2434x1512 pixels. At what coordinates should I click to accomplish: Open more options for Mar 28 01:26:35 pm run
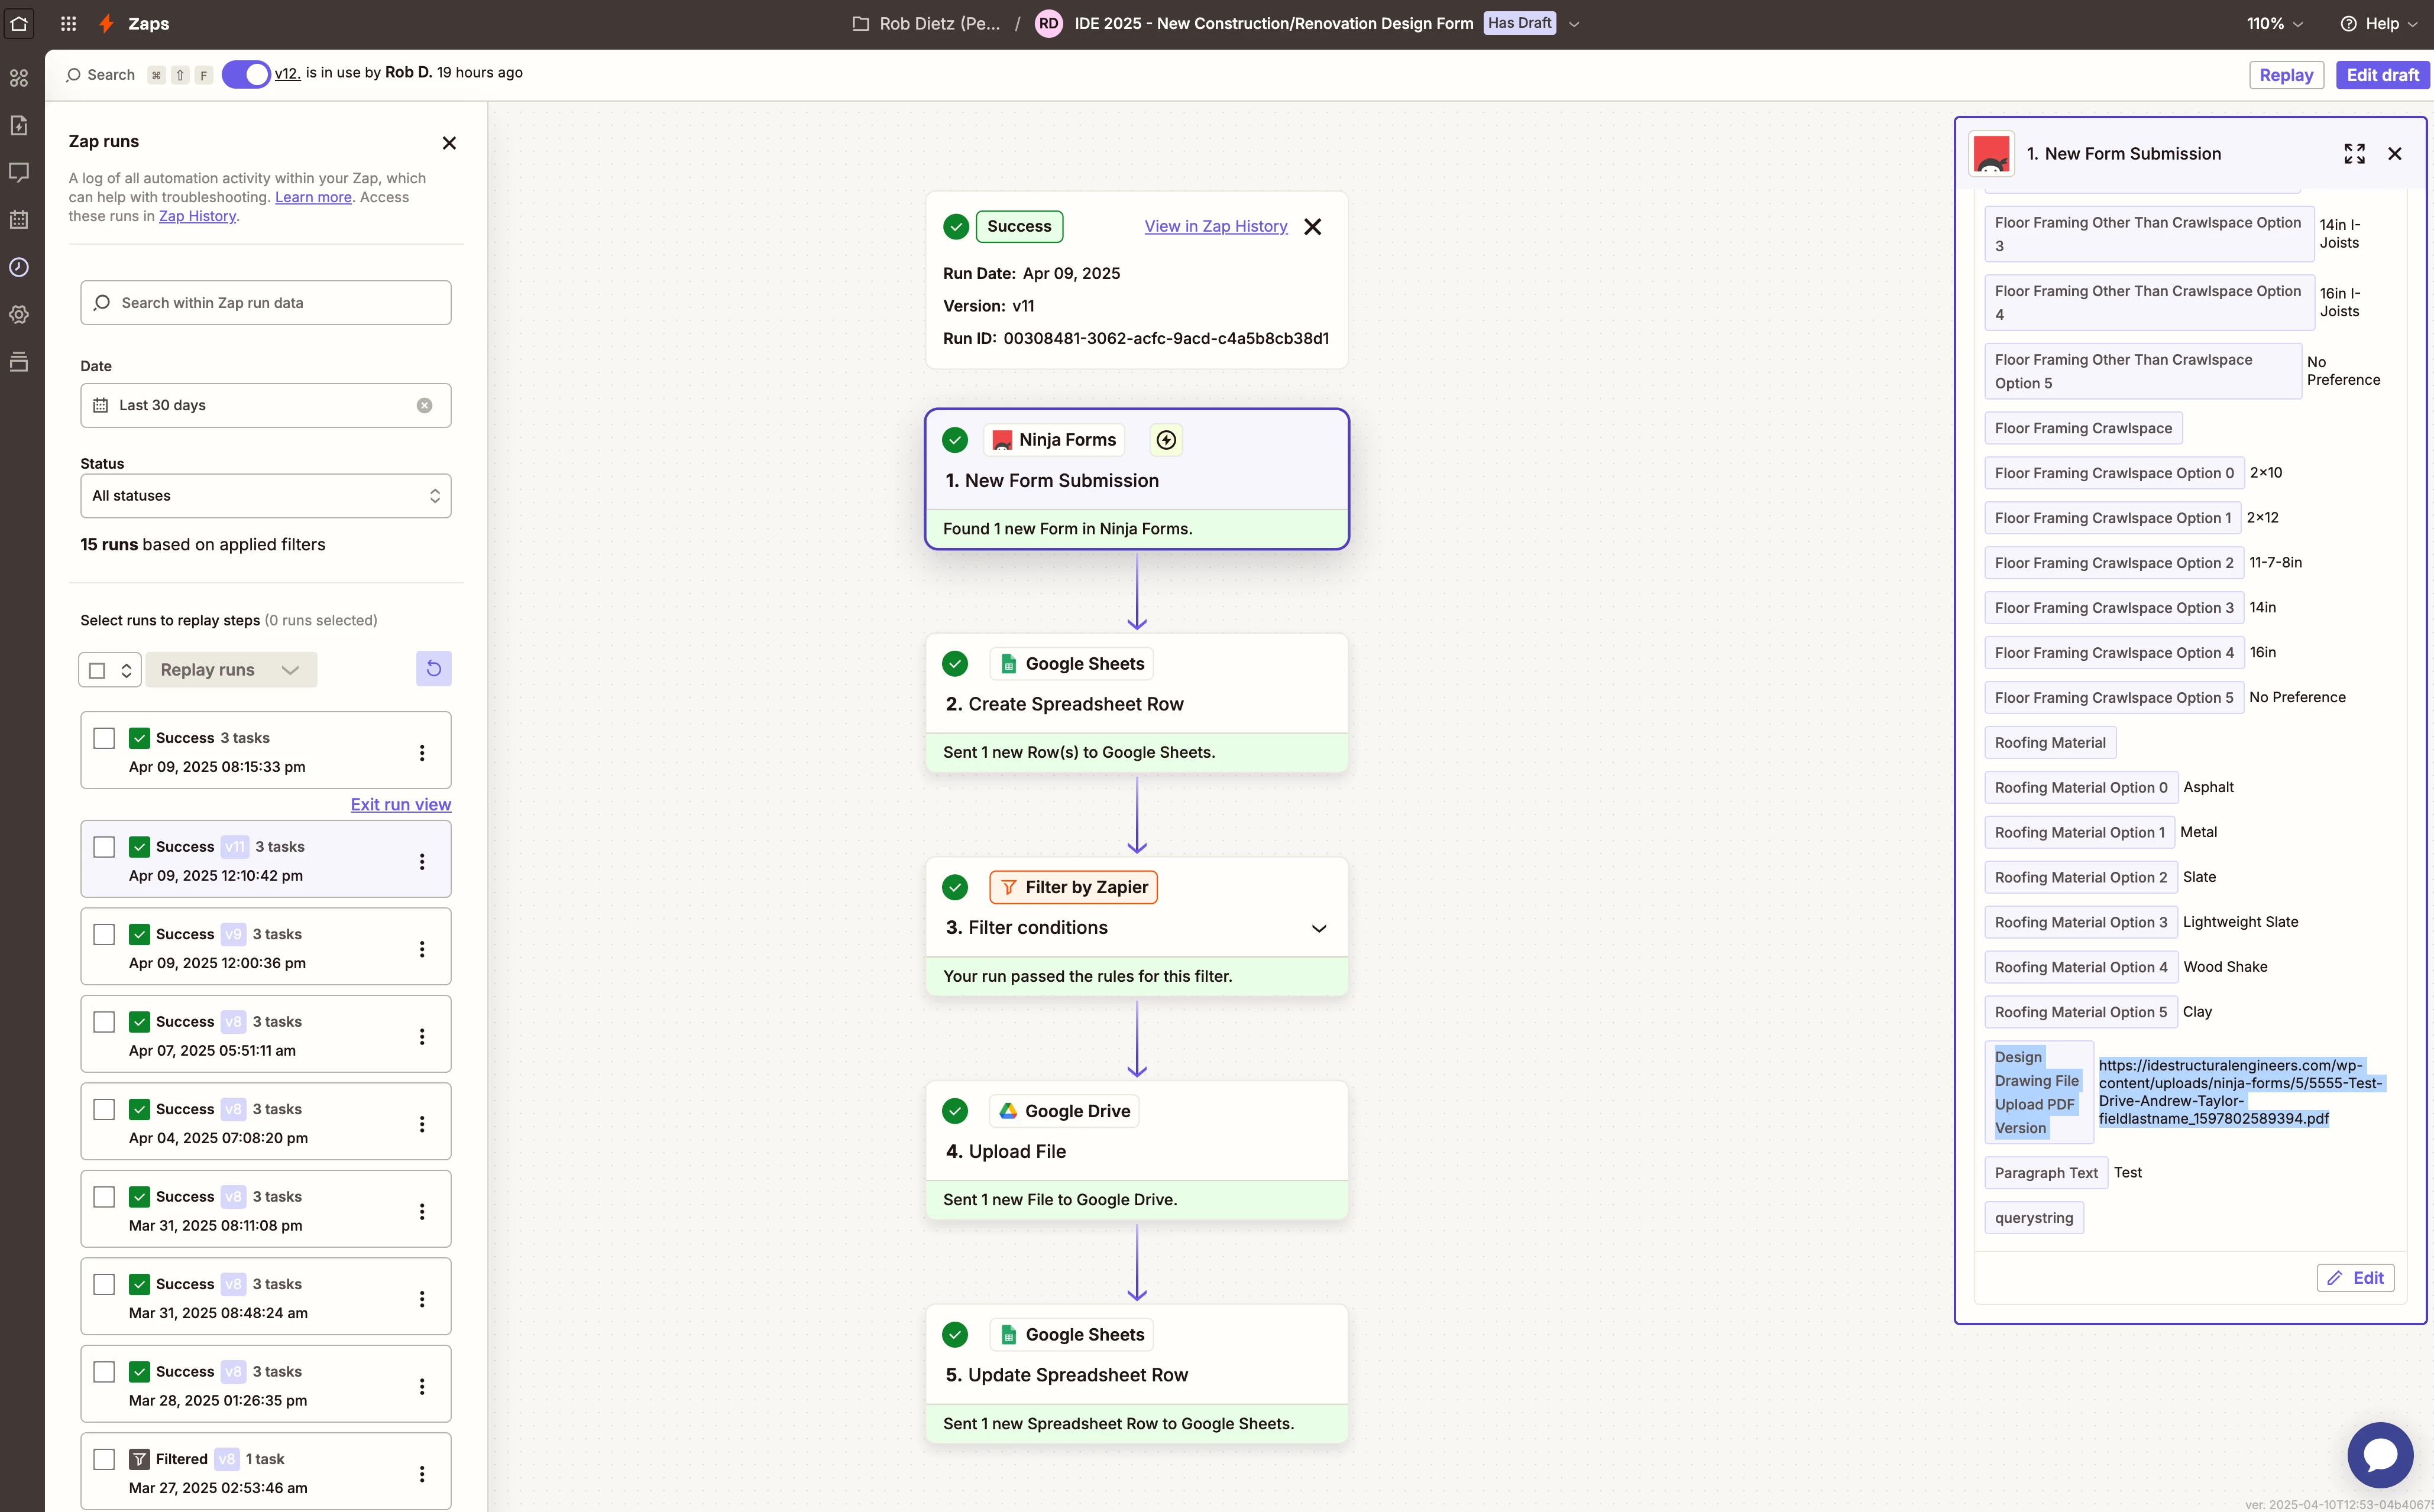click(422, 1387)
